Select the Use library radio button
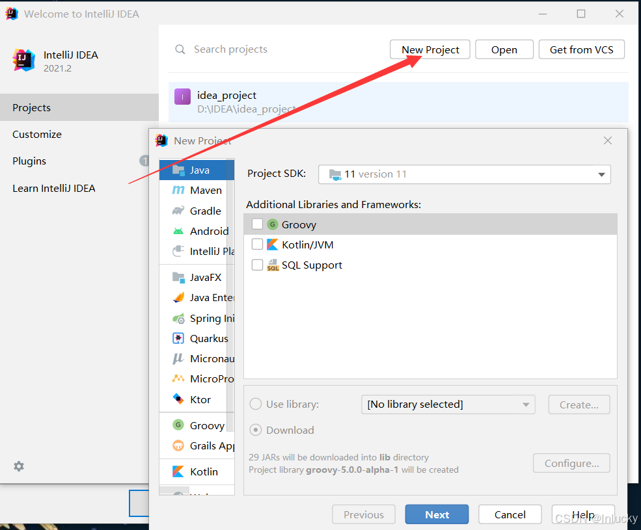Viewport: 641px width, 530px height. pos(256,404)
